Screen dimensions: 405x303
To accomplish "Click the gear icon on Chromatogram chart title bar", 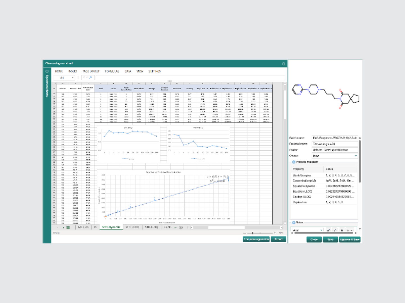I will 283,64.
